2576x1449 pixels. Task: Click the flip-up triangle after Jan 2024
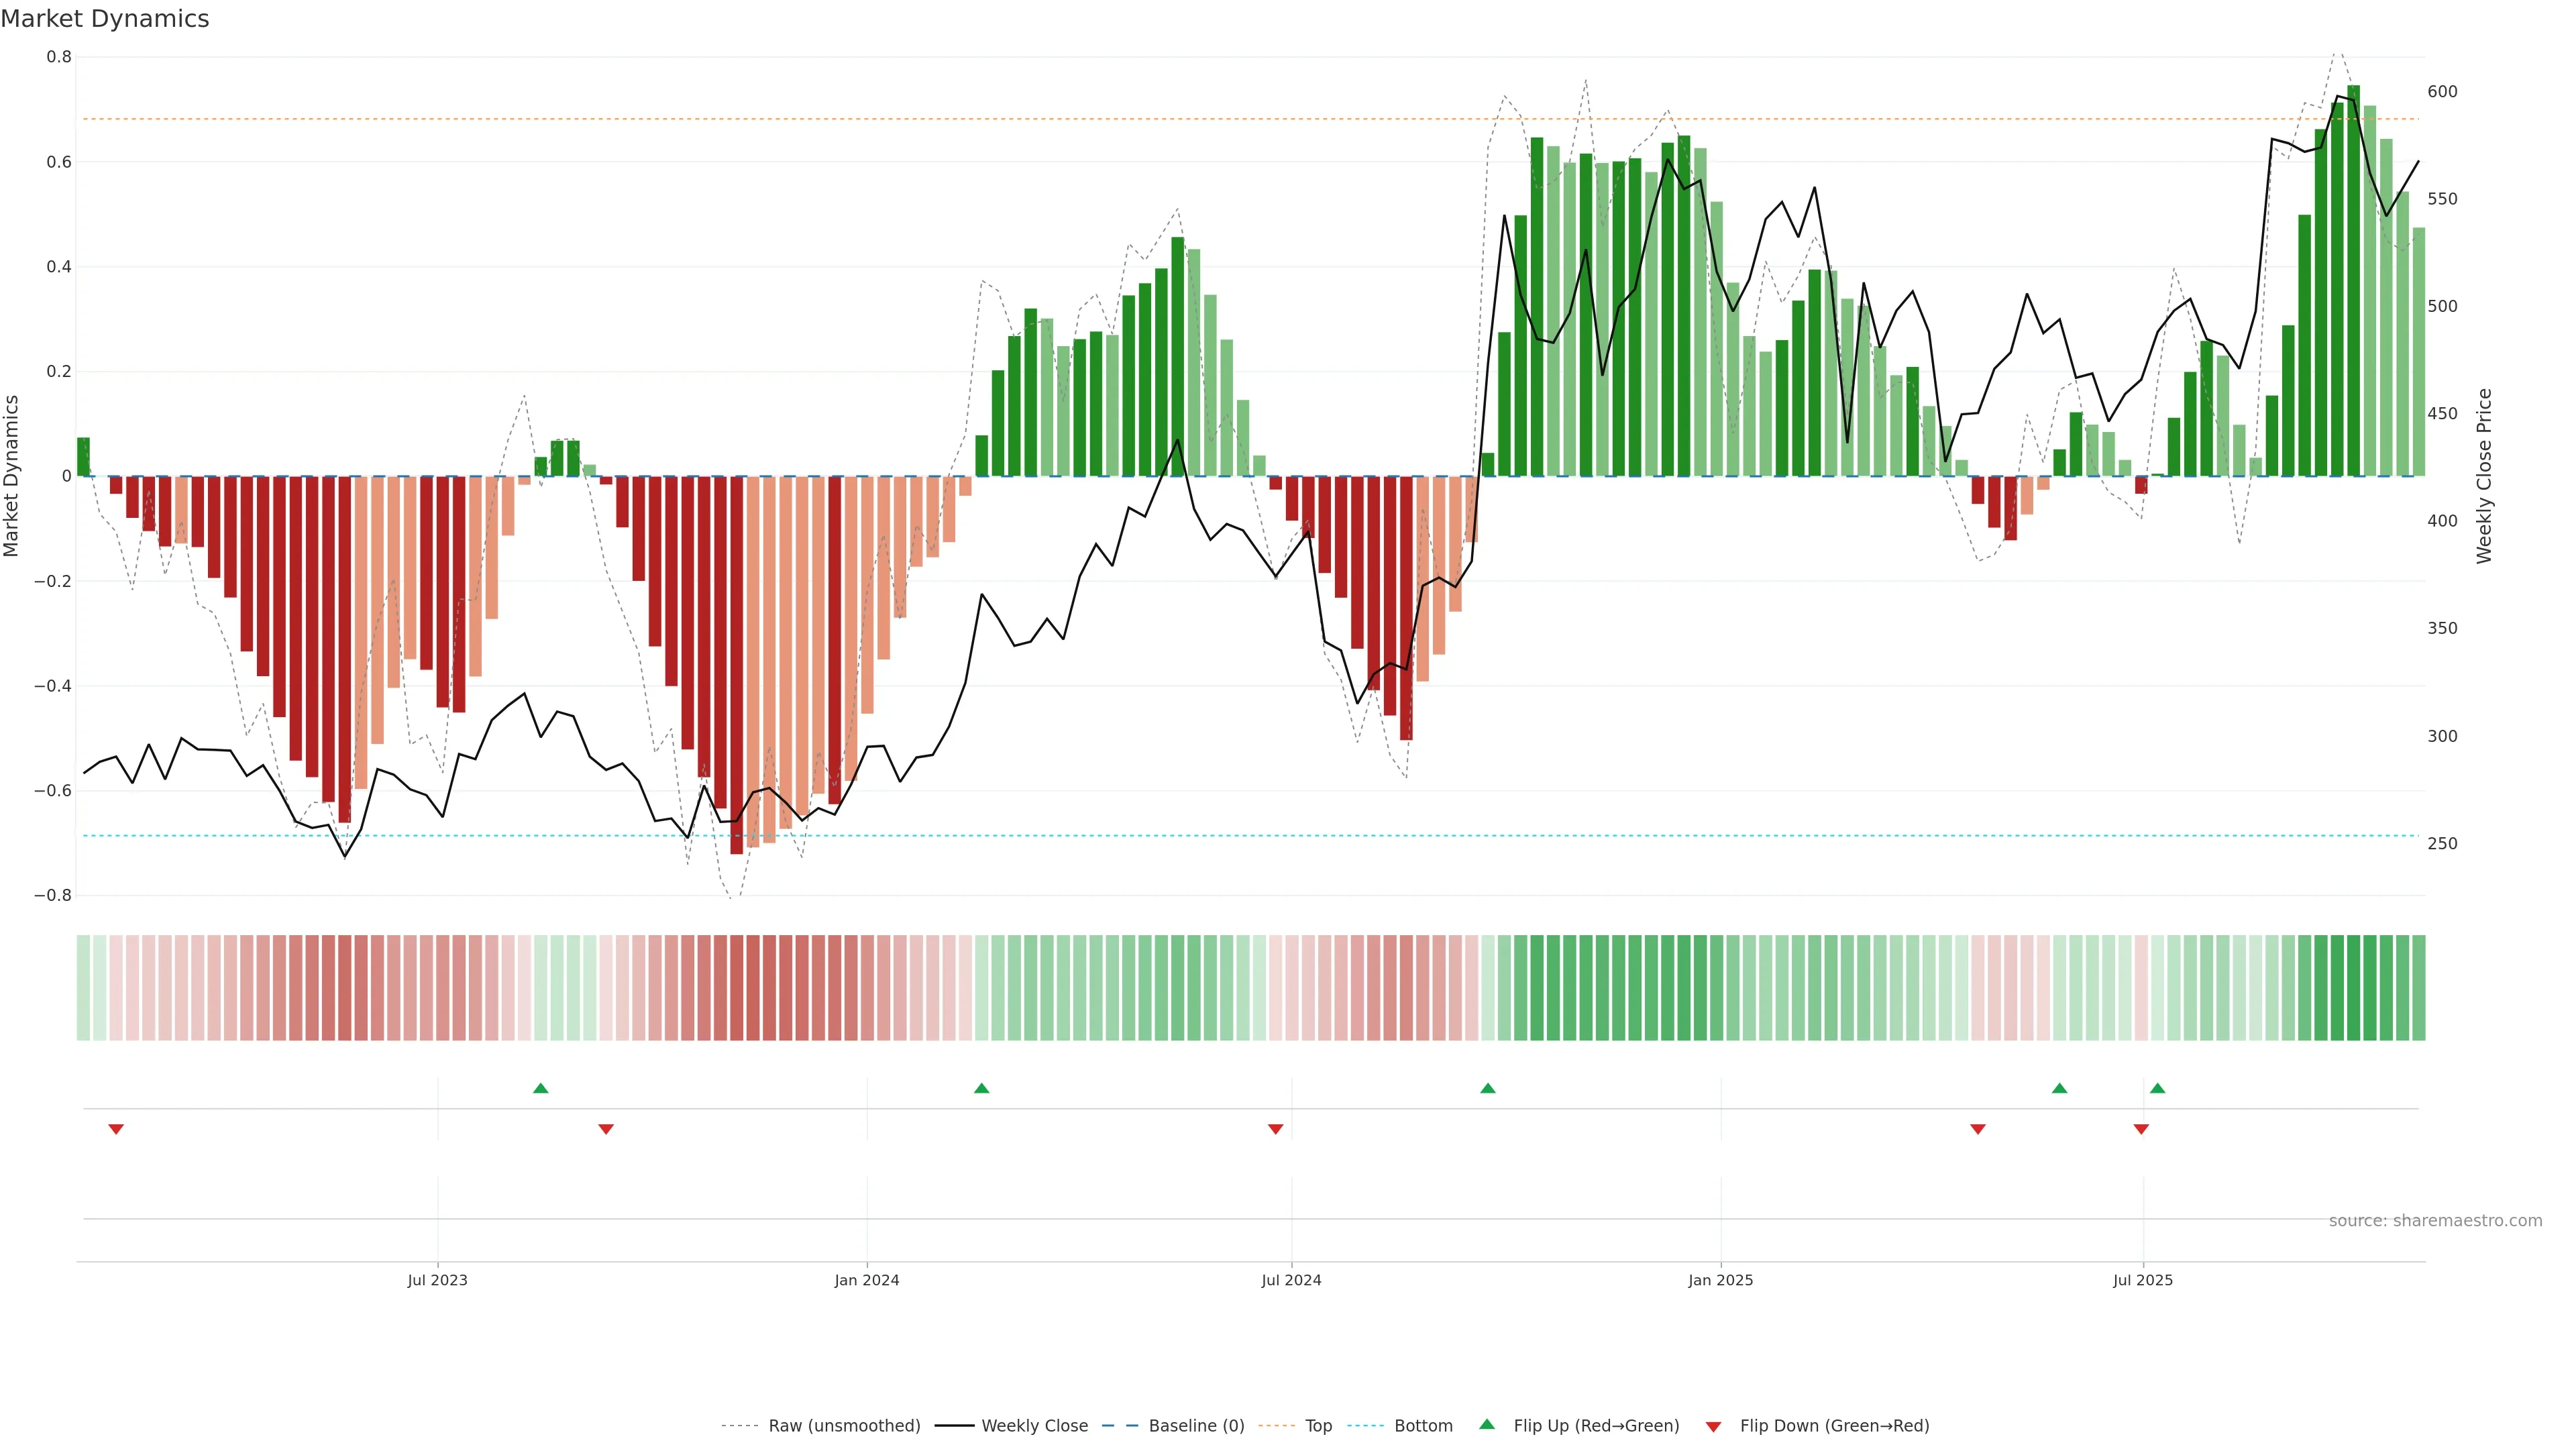coord(981,1088)
